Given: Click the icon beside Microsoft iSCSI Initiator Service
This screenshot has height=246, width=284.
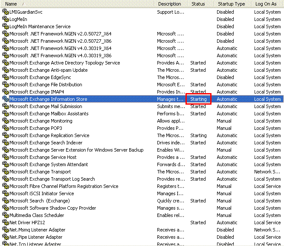Looking at the screenshot, I should point(6,193).
